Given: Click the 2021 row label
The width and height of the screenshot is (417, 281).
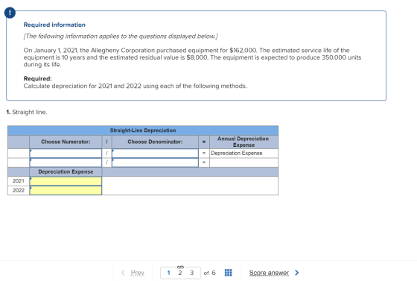Looking at the screenshot, I should 19,181.
